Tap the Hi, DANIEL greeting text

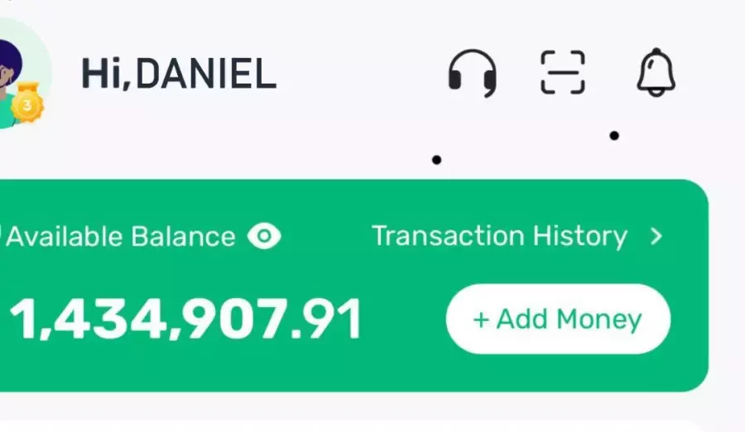pos(179,74)
